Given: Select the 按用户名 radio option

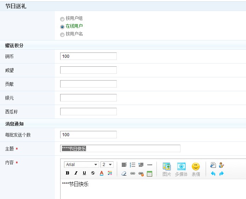Looking at the screenshot, I should coord(62,34).
